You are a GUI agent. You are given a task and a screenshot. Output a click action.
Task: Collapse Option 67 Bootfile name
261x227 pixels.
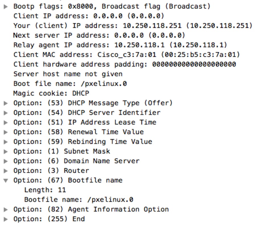(x=6, y=180)
